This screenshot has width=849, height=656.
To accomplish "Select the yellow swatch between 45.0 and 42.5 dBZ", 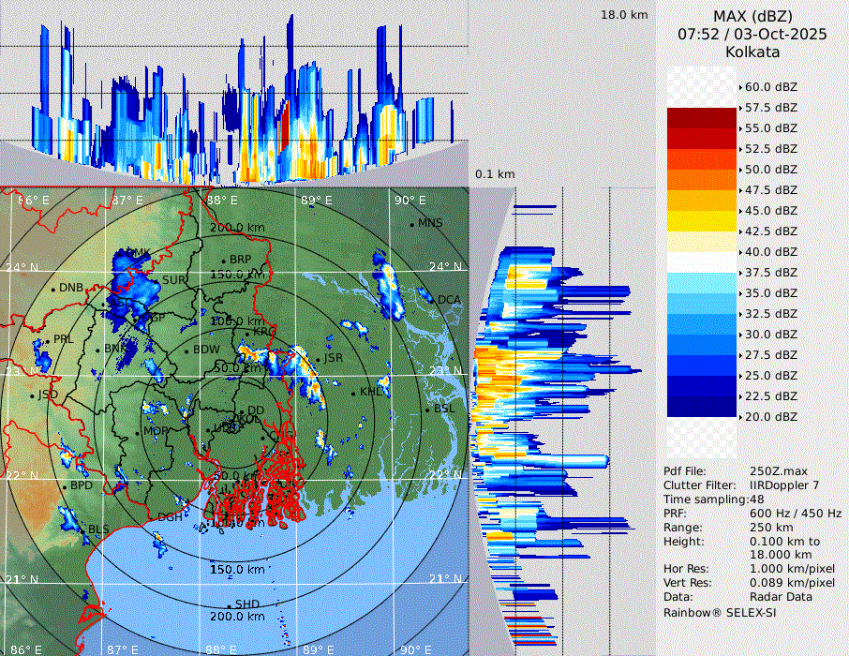I will click(702, 220).
